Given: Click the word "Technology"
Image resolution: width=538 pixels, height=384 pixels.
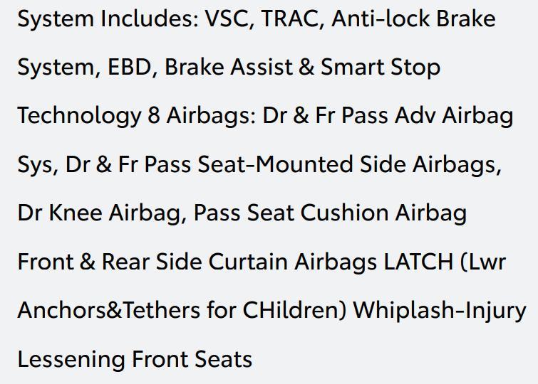Looking at the screenshot, I should click(x=79, y=116).
